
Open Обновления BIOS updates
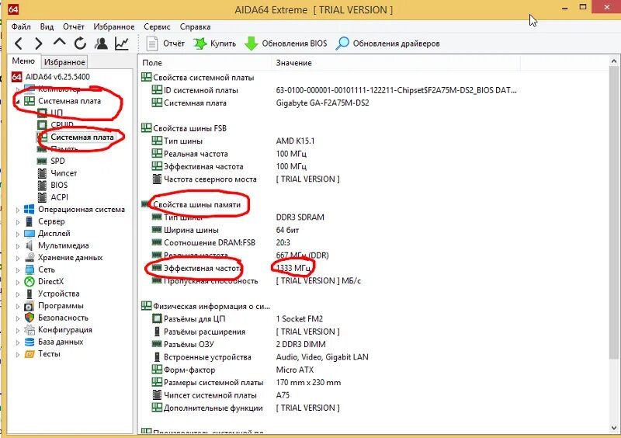(x=286, y=43)
